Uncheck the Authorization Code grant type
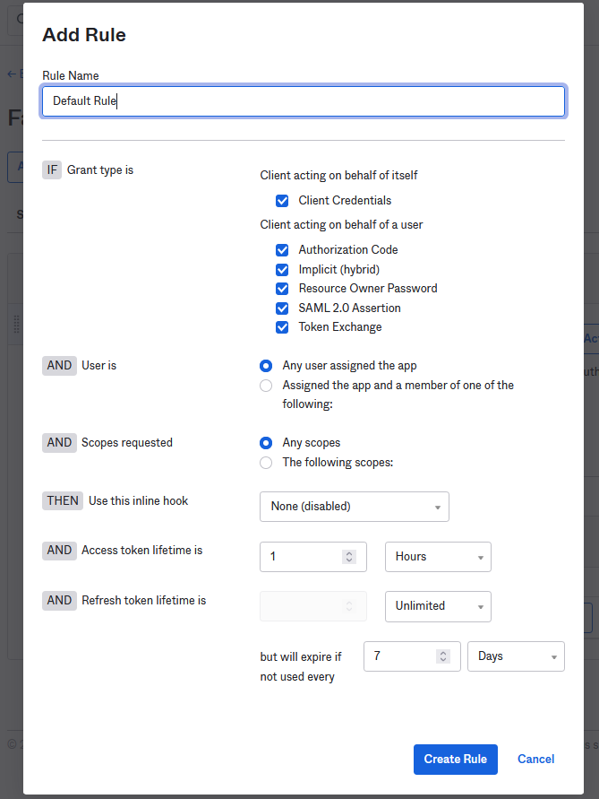Viewport: 599px width, 799px height. tap(282, 250)
